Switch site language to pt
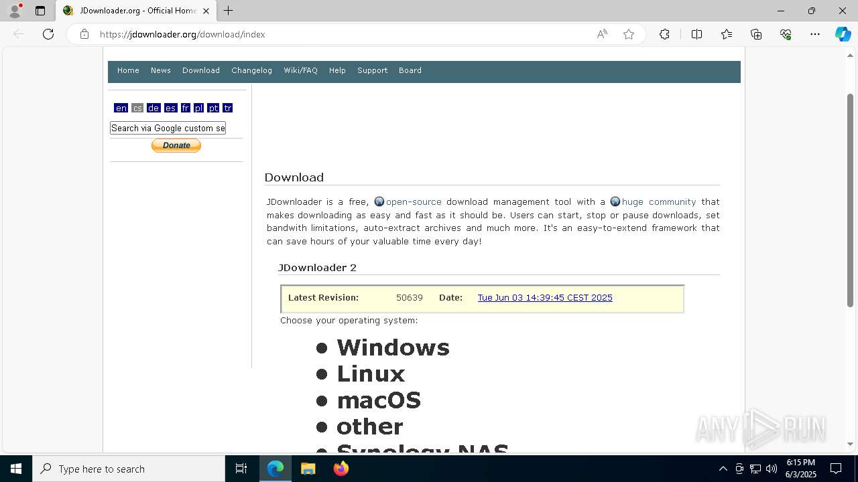Image resolution: width=858 pixels, height=482 pixels. [213, 108]
